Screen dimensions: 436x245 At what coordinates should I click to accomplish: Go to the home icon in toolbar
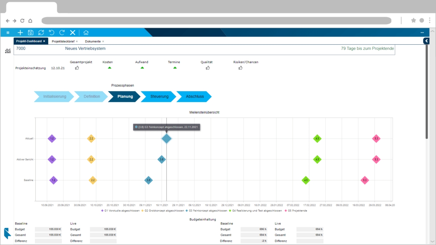(x=86, y=32)
